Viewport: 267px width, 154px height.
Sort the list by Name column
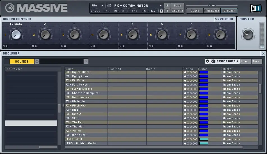click(x=86, y=69)
